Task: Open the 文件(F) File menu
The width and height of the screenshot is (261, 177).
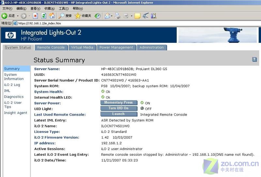Action: (7, 8)
